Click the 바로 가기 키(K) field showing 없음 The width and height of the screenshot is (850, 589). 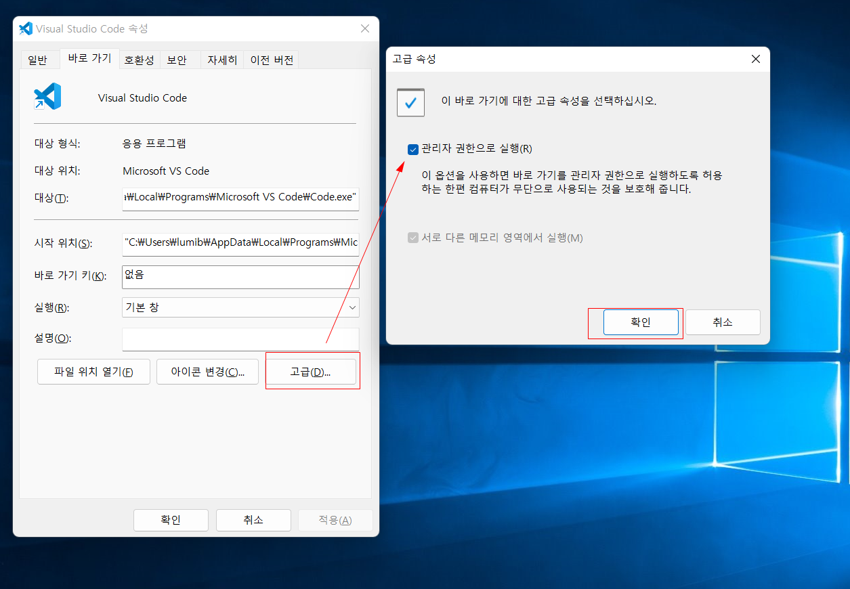point(240,277)
